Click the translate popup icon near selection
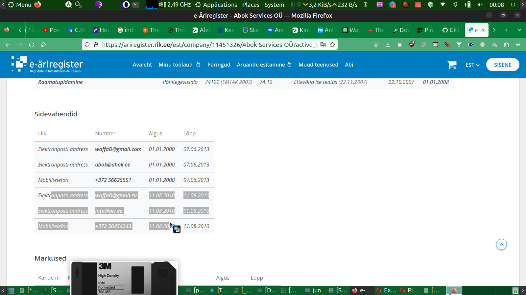Screen dimensions: 526x295 click(177, 229)
